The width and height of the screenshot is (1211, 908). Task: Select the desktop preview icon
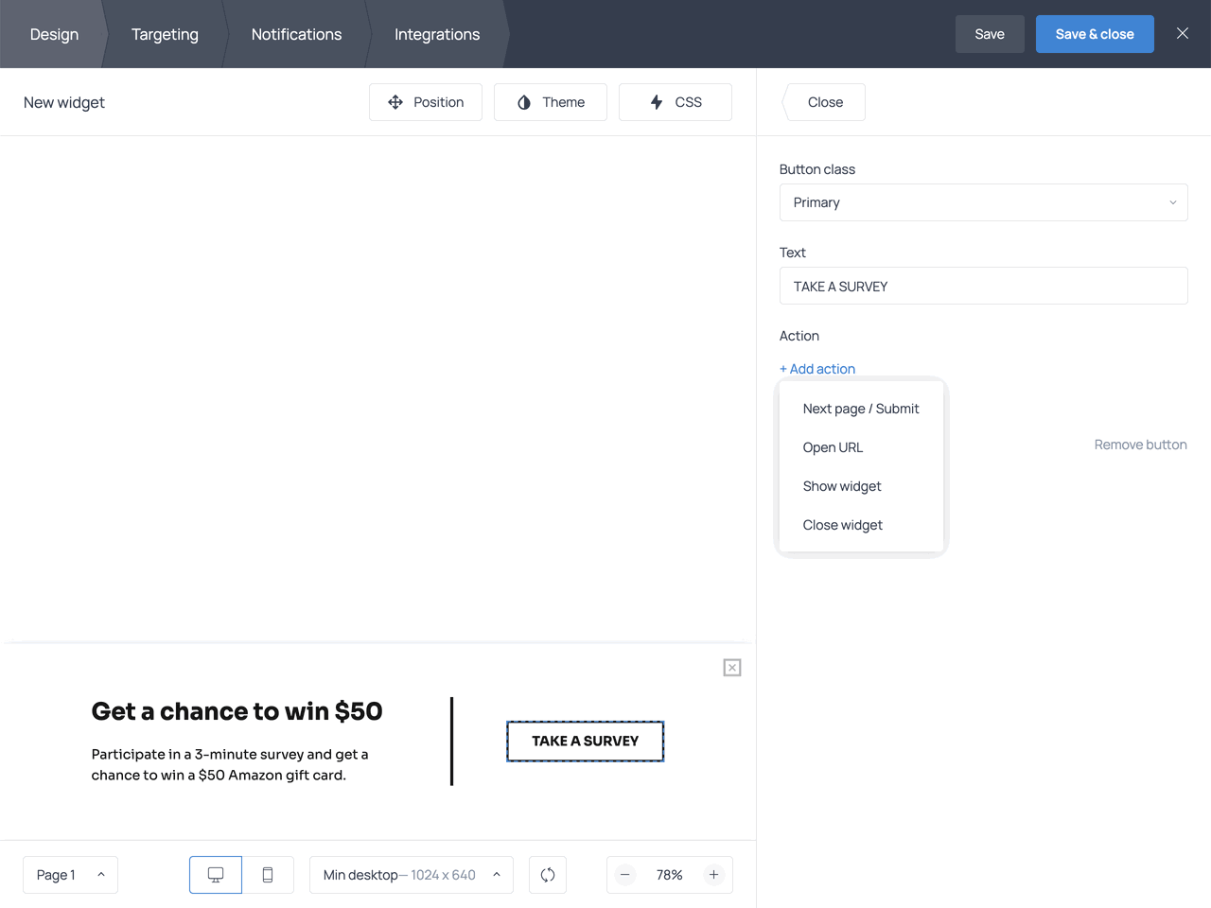215,875
